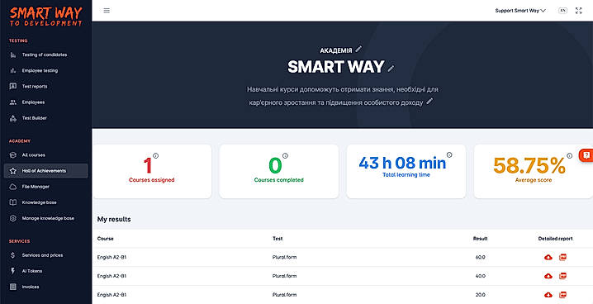Open Employee testing section

pyautogui.click(x=40, y=71)
